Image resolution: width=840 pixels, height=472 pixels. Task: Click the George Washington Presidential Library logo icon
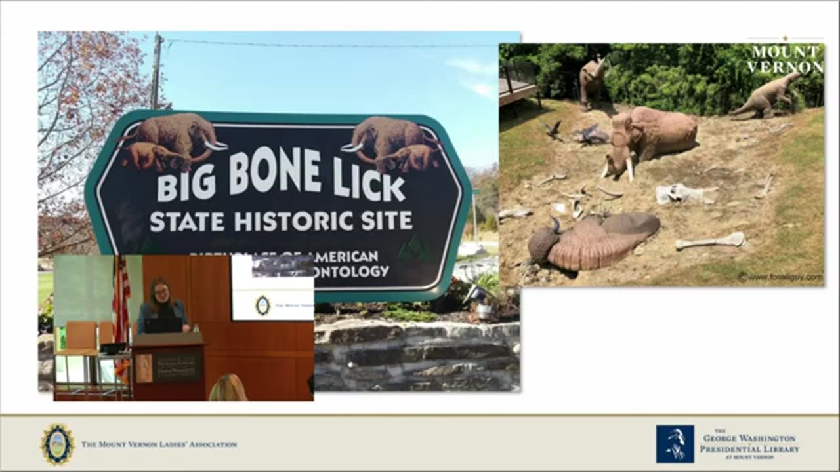tap(675, 444)
